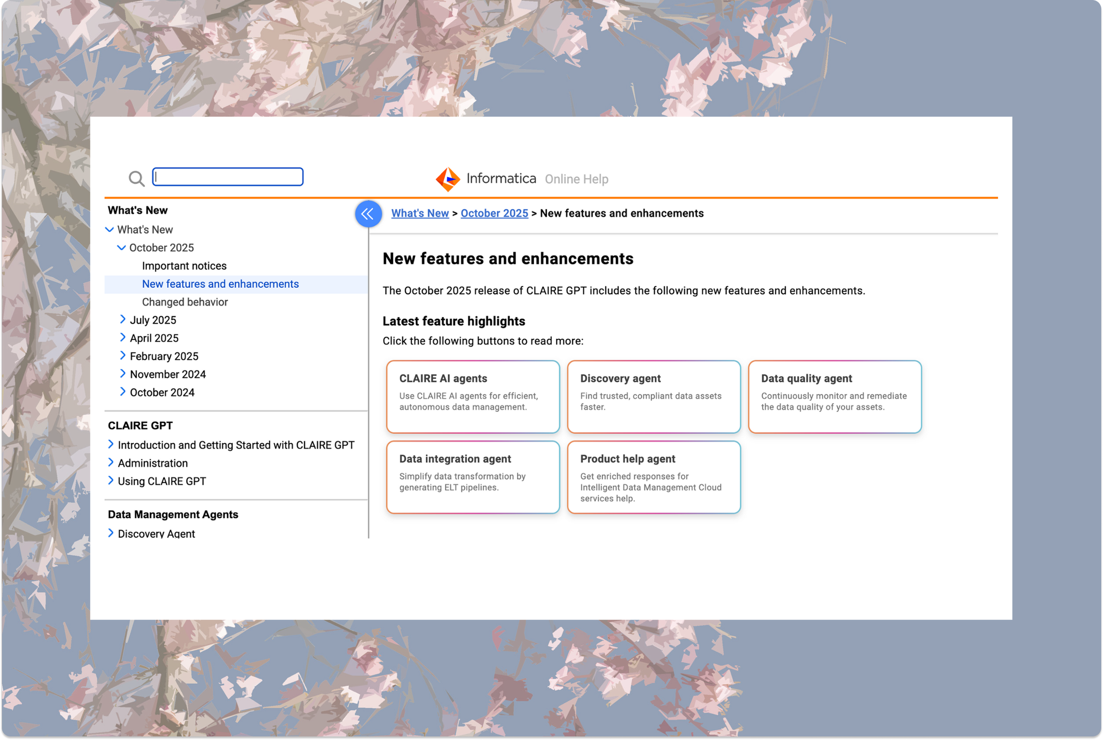The image size is (1103, 740).
Task: Click the Data Management Agents section heading
Action: [173, 515]
